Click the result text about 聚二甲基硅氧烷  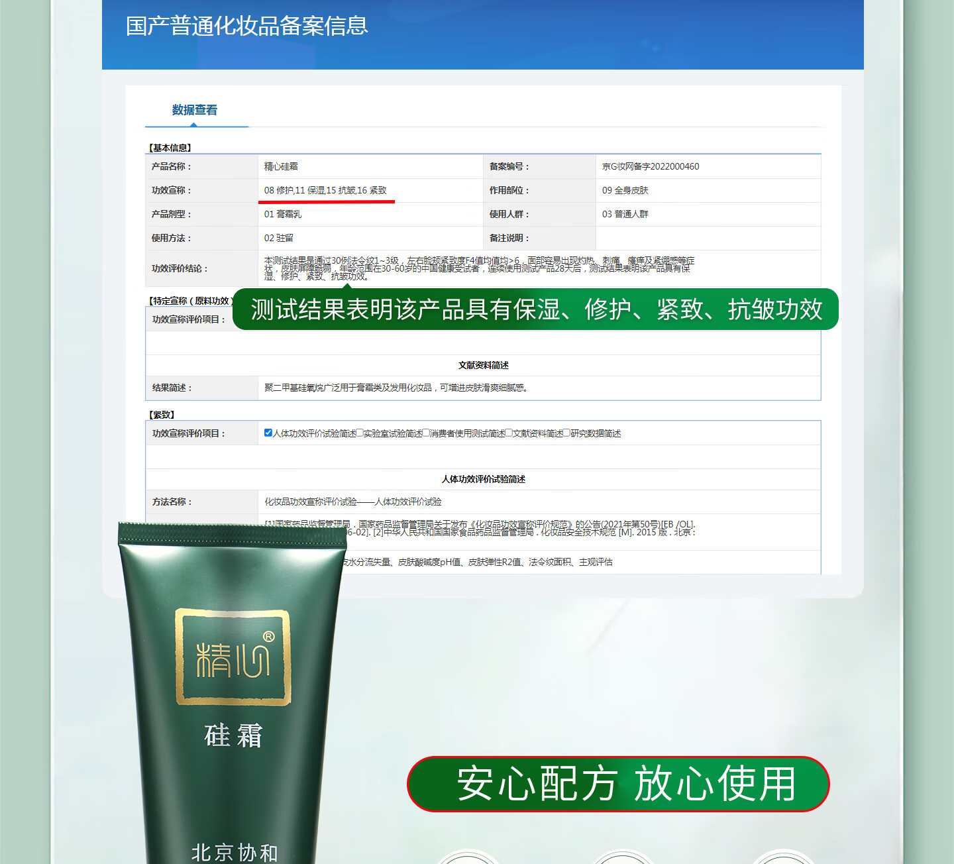(397, 388)
